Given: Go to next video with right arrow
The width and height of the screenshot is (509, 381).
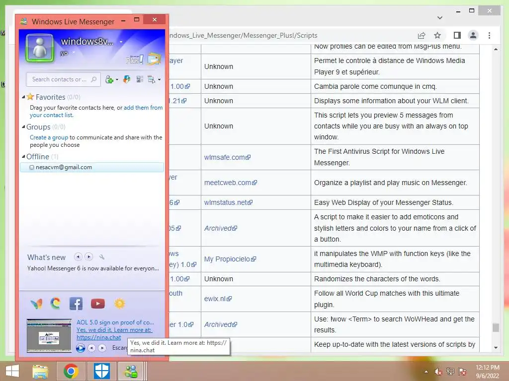Looking at the screenshot, I should pos(102,348).
